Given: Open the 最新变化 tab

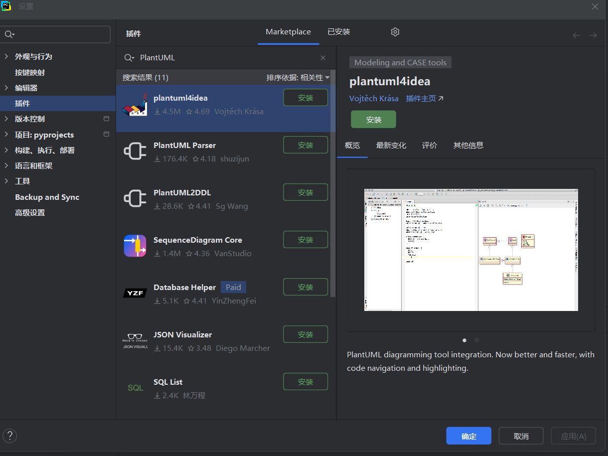Looking at the screenshot, I should pyautogui.click(x=391, y=146).
